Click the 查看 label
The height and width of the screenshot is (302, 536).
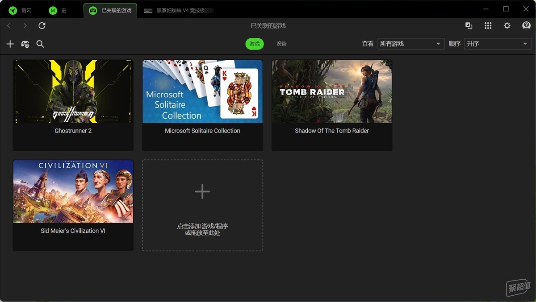(368, 44)
